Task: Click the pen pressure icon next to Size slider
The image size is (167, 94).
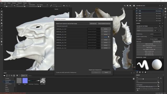Action: point(15,5)
